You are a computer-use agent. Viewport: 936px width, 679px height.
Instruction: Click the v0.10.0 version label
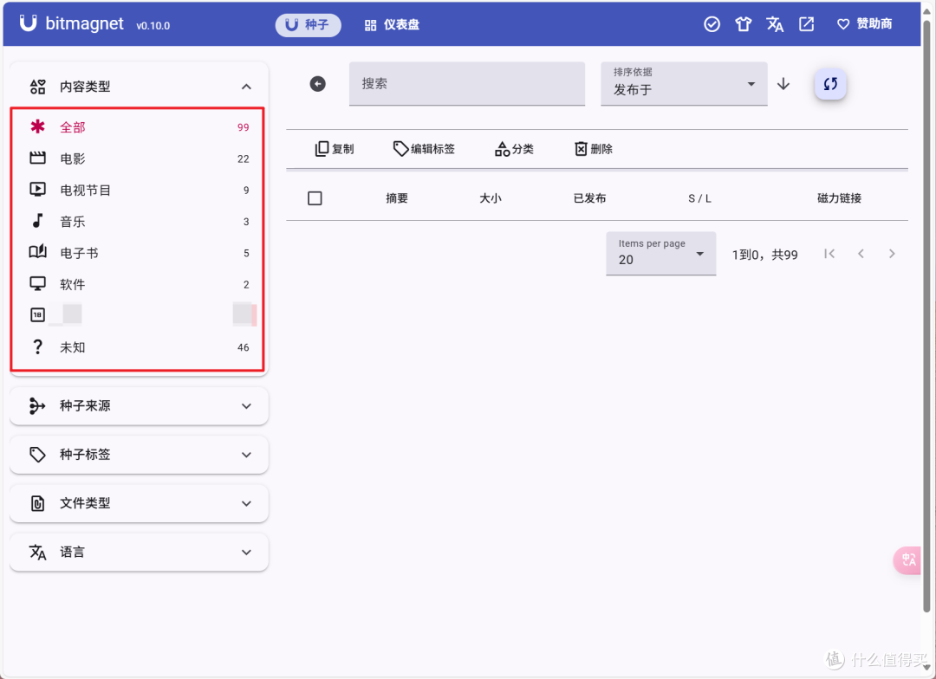coord(153,26)
